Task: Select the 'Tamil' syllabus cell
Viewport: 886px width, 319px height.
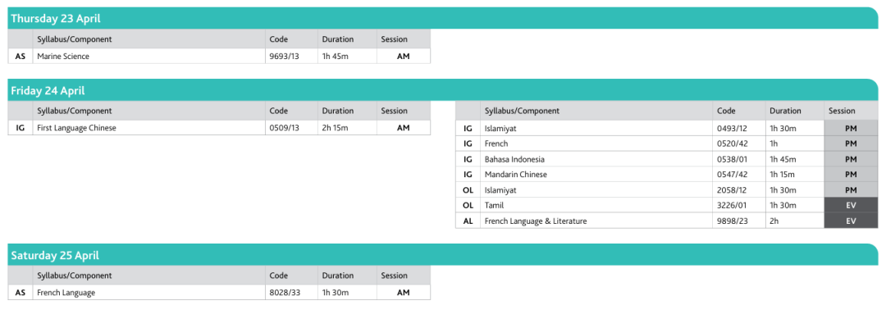Action: [x=596, y=206]
